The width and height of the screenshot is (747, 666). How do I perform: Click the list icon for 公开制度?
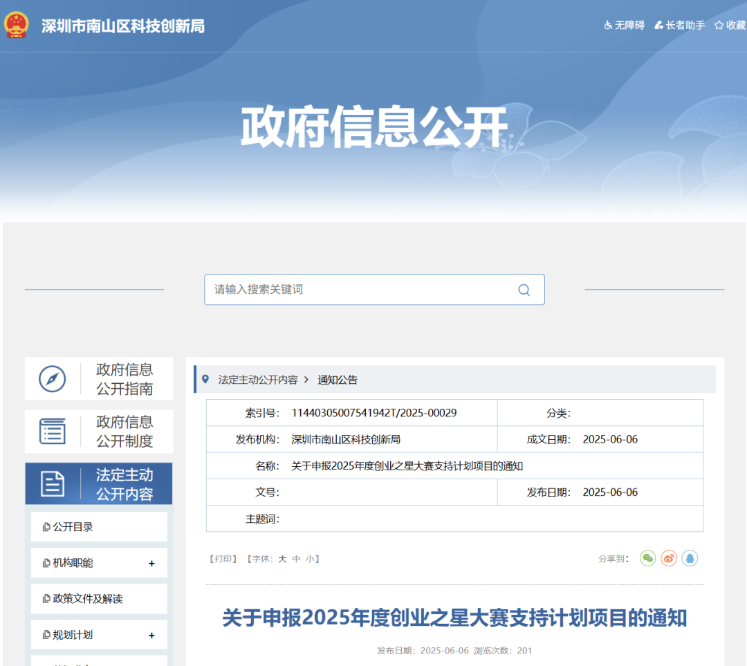click(x=53, y=431)
